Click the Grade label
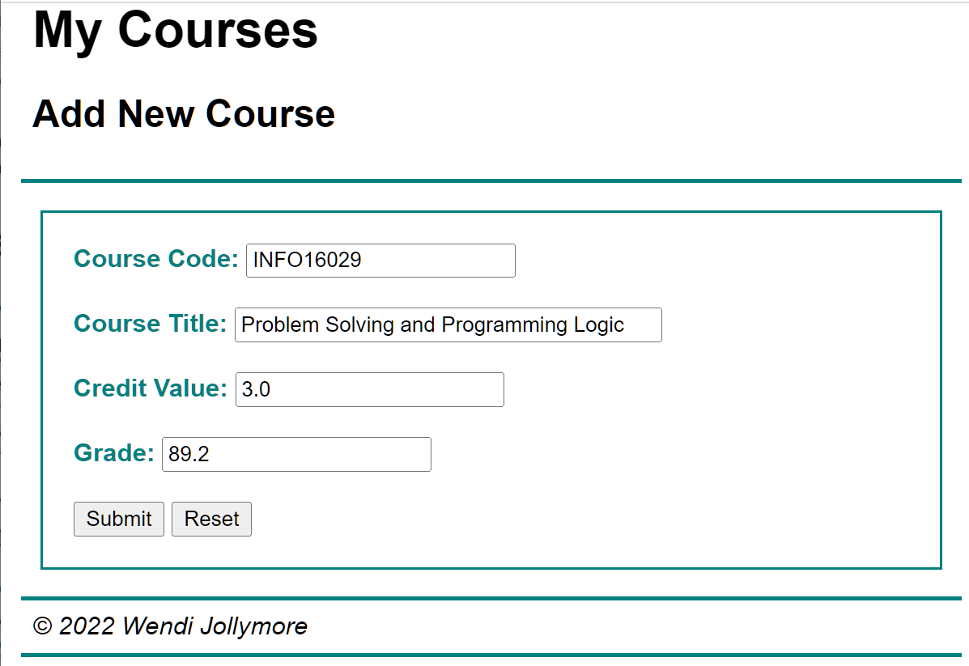The image size is (969, 666). [112, 453]
